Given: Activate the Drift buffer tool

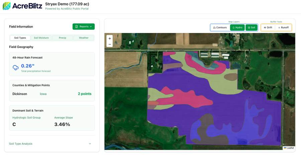Looking at the screenshot, I should [x=268, y=28].
